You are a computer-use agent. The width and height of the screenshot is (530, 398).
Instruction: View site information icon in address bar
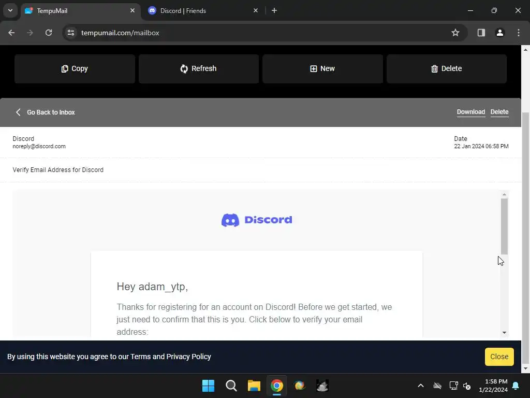[x=70, y=33]
